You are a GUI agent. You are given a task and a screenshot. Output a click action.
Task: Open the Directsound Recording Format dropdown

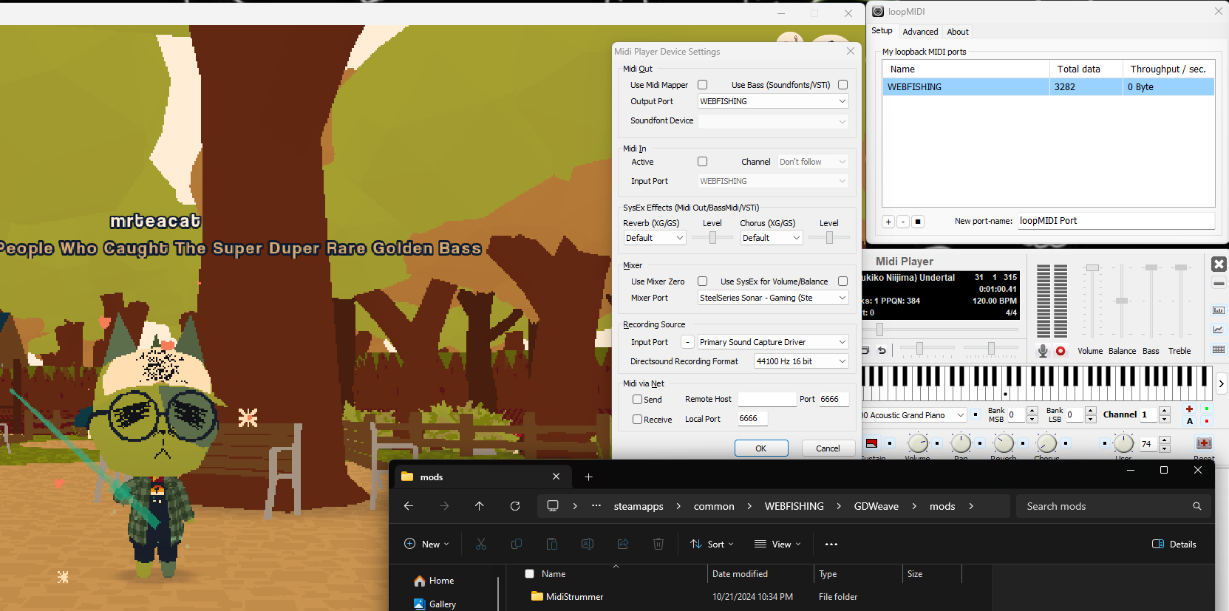click(x=801, y=361)
